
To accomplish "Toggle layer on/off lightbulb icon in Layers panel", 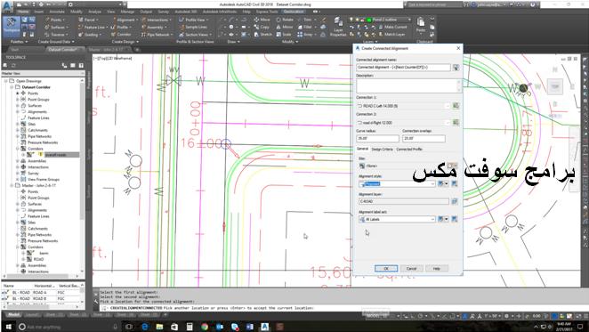I will click(x=351, y=20).
